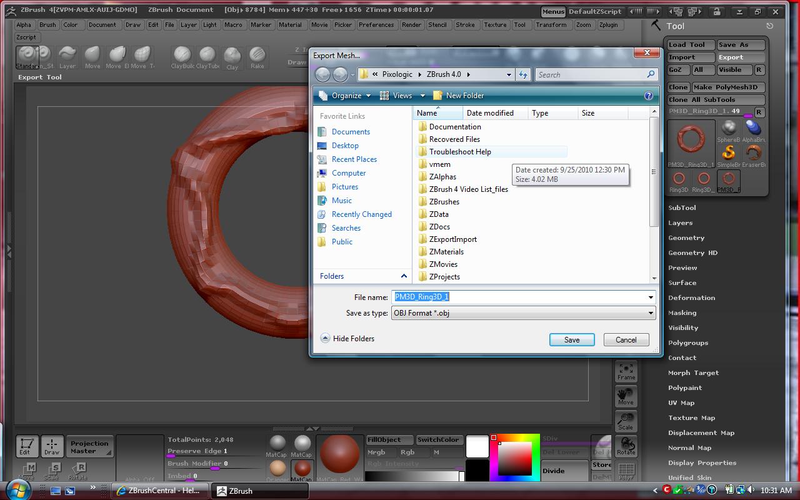Select the EraserBrush tool icon
The image size is (800, 500).
point(753,156)
